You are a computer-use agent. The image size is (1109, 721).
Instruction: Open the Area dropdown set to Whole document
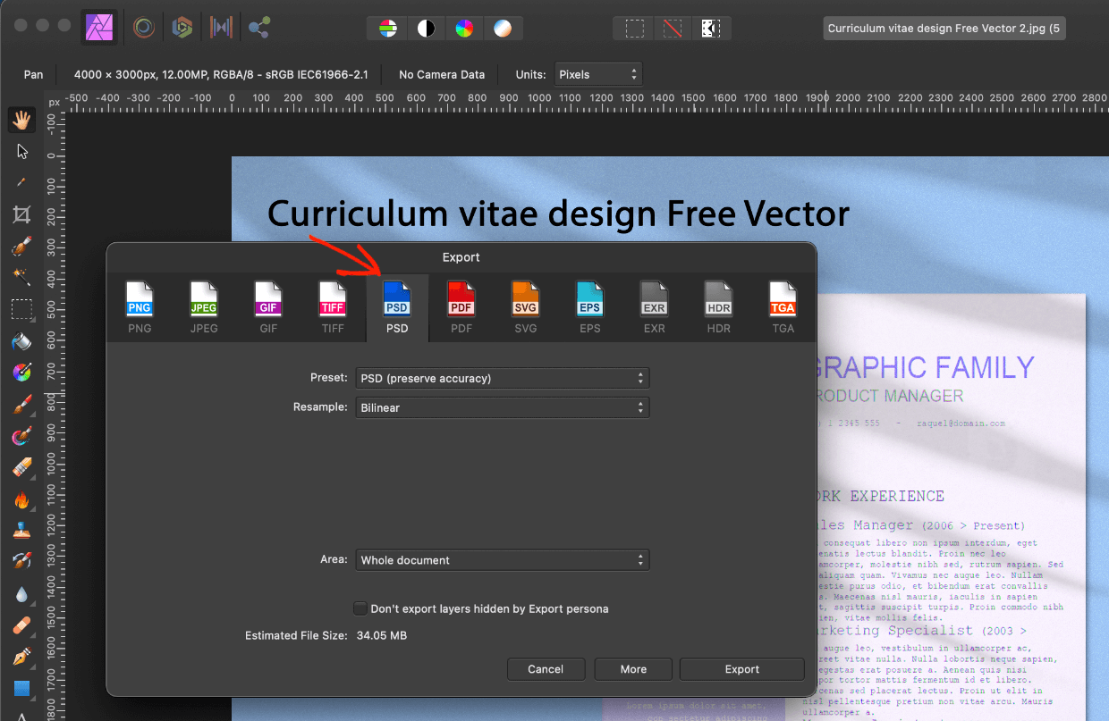502,559
